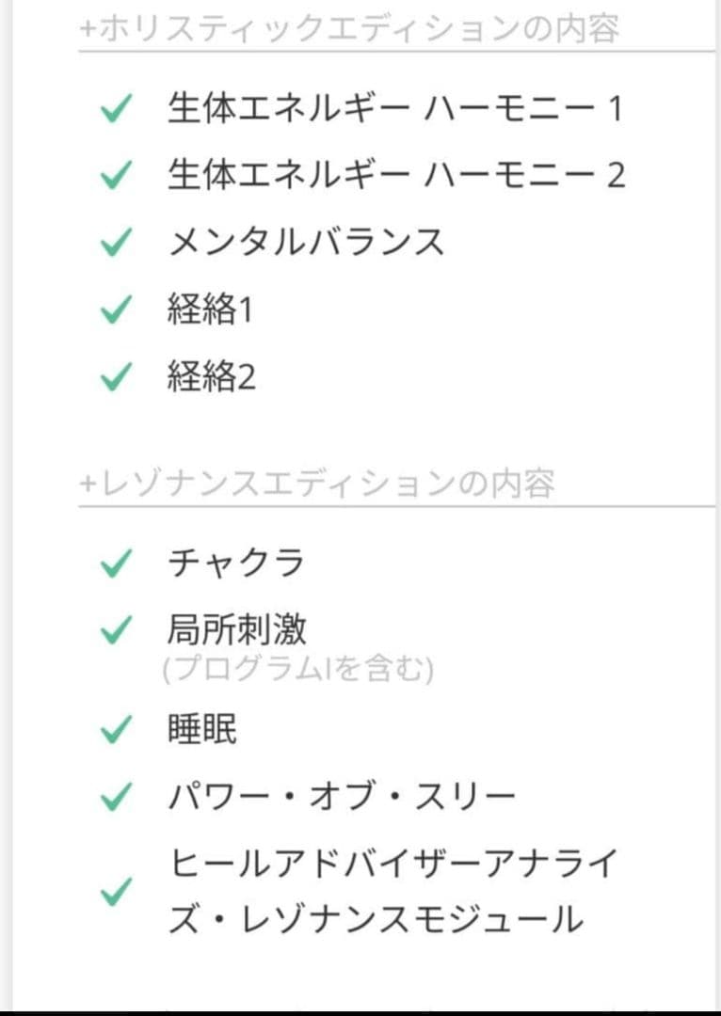Click the (プログラムIを含む) note text

(297, 671)
